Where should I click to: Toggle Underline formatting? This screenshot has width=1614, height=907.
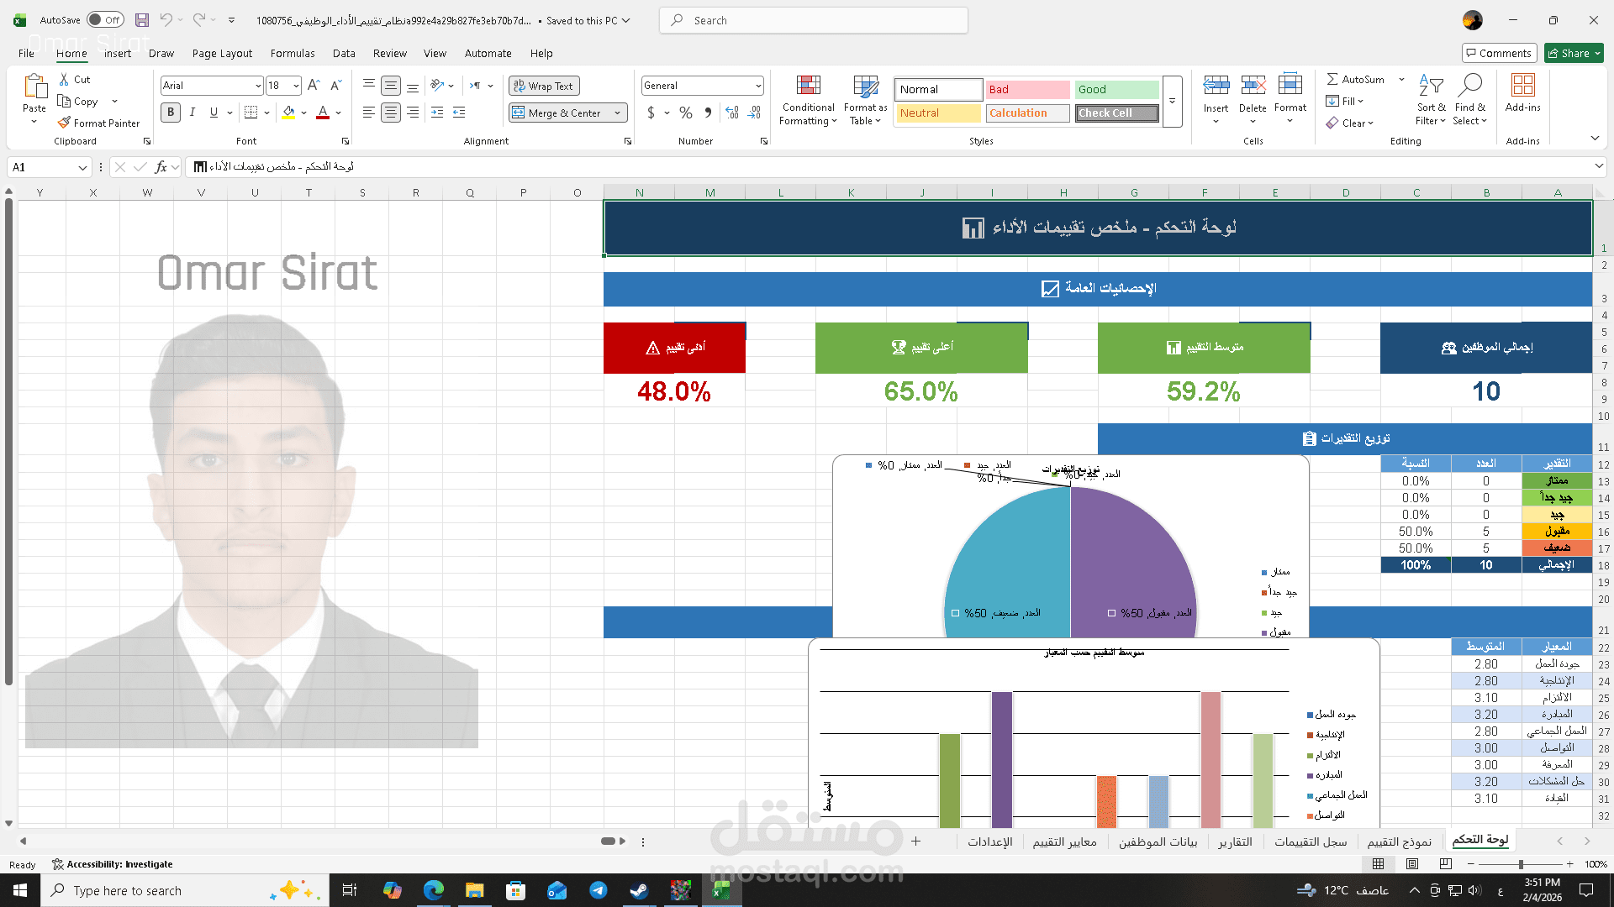pos(214,112)
